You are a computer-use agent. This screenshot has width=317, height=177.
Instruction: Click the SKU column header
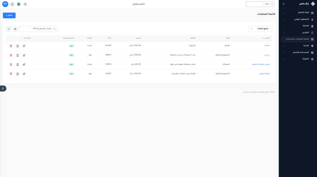[110, 38]
